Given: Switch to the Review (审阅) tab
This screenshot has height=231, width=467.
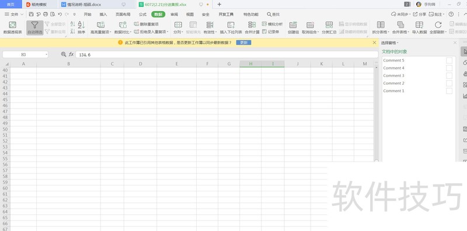Looking at the screenshot, I should point(174,14).
